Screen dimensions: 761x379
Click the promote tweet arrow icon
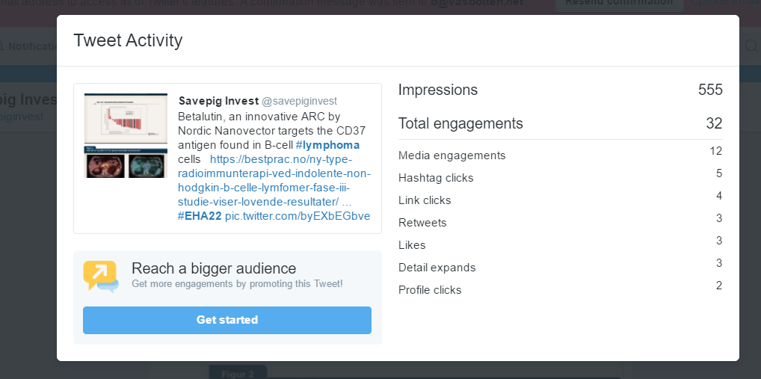tap(101, 276)
